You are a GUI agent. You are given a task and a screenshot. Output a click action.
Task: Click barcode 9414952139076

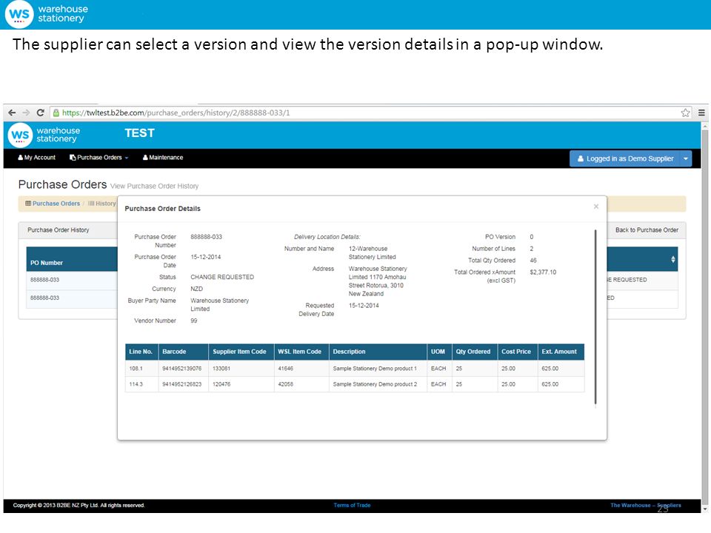182,369
